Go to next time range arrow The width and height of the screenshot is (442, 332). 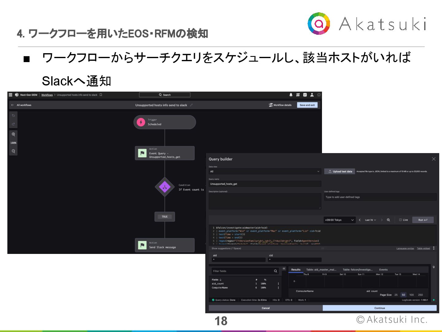coord(382,220)
